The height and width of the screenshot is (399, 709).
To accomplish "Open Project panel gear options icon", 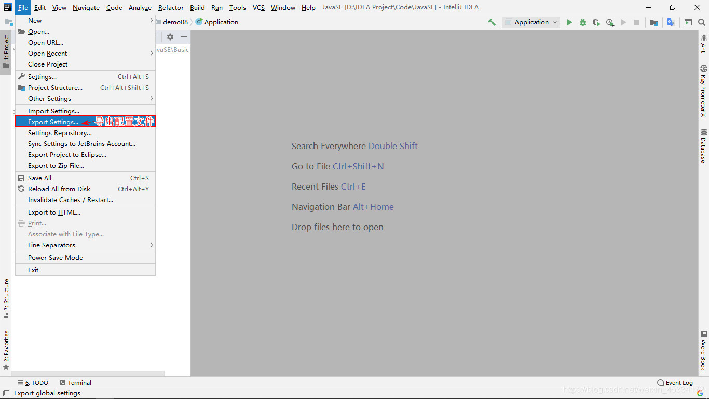I will coord(170,37).
